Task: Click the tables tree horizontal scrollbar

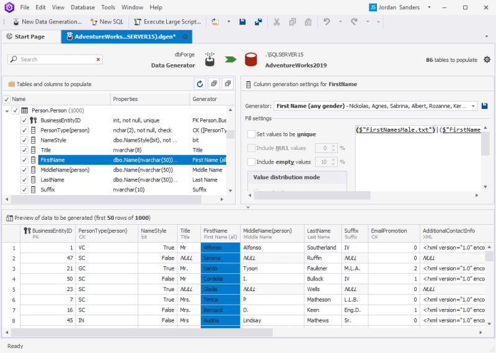Action: tap(106, 199)
